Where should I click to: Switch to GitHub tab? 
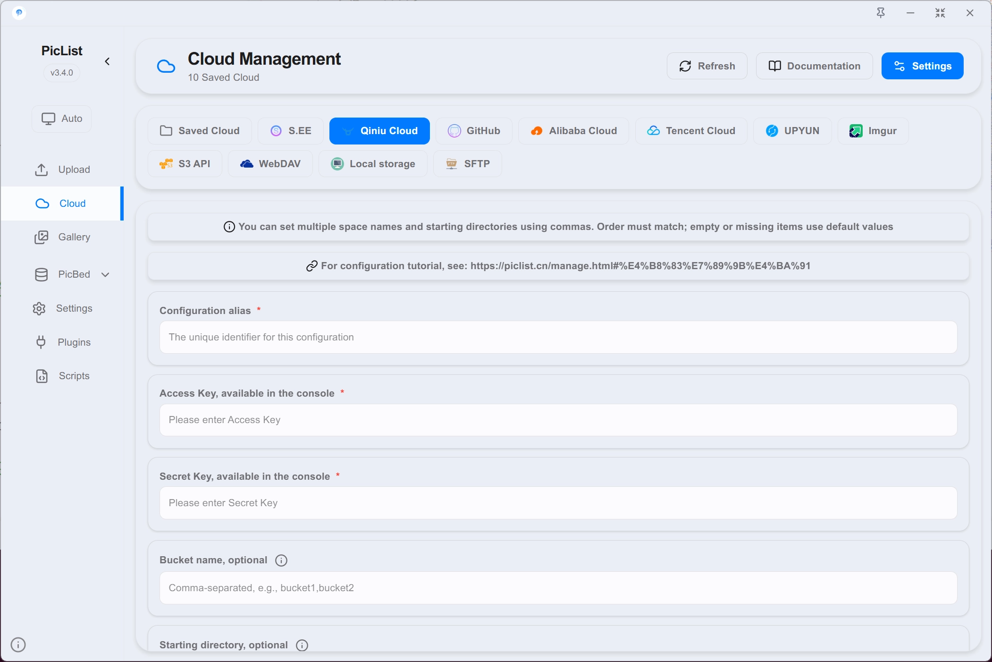(474, 131)
